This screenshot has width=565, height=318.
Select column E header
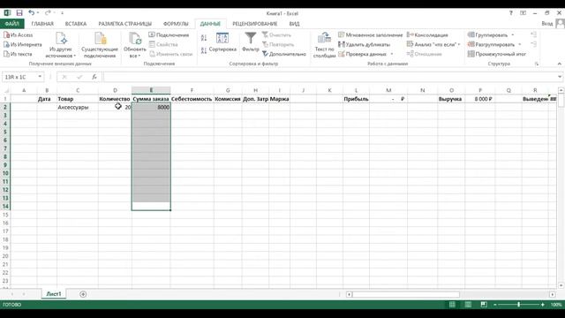[151, 90]
